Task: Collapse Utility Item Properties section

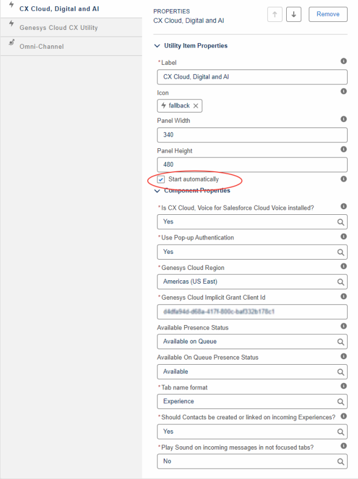Action: pyautogui.click(x=157, y=46)
